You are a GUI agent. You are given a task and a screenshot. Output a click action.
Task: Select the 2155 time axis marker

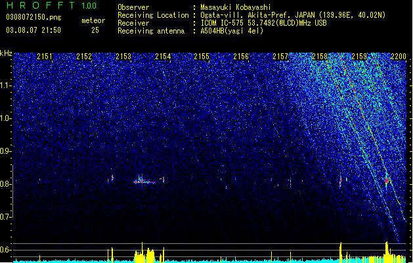click(202, 57)
